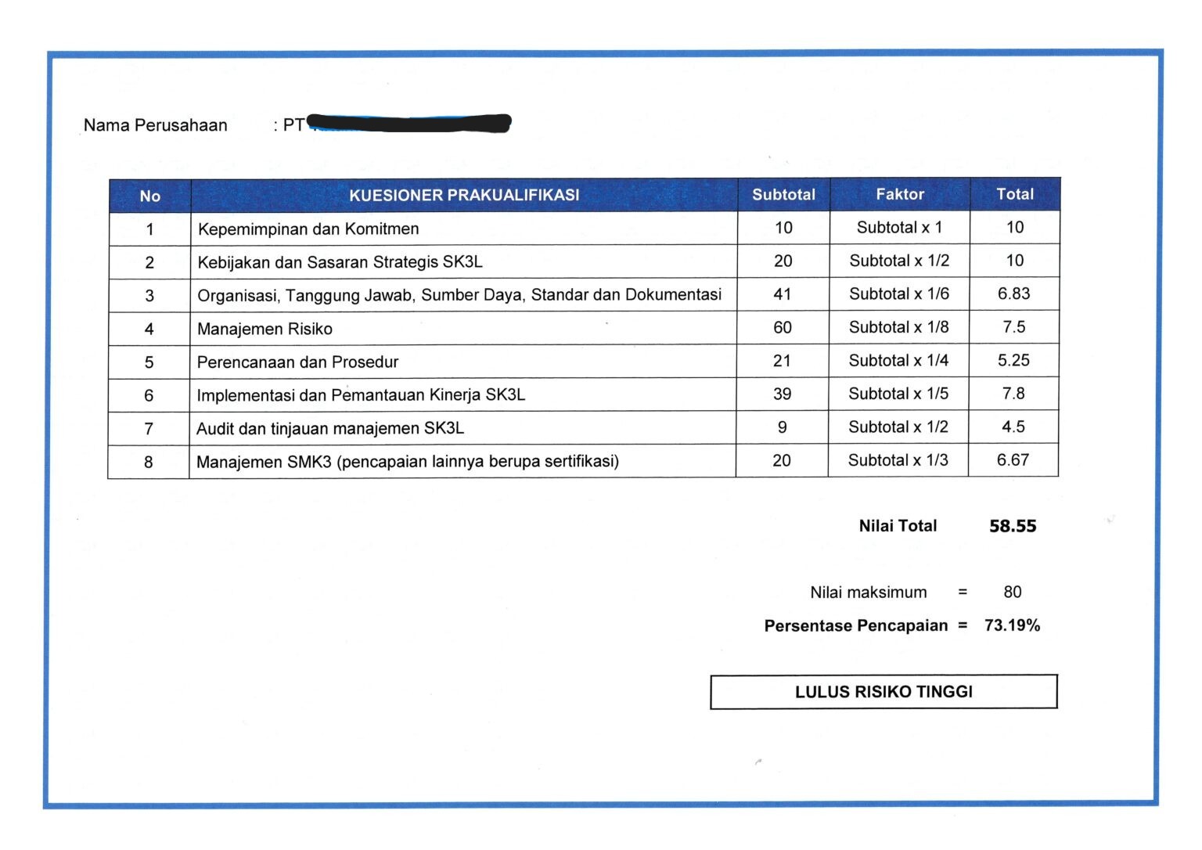The height and width of the screenshot is (850, 1202).
Task: Click the total value 6.83
Action: point(1015,294)
